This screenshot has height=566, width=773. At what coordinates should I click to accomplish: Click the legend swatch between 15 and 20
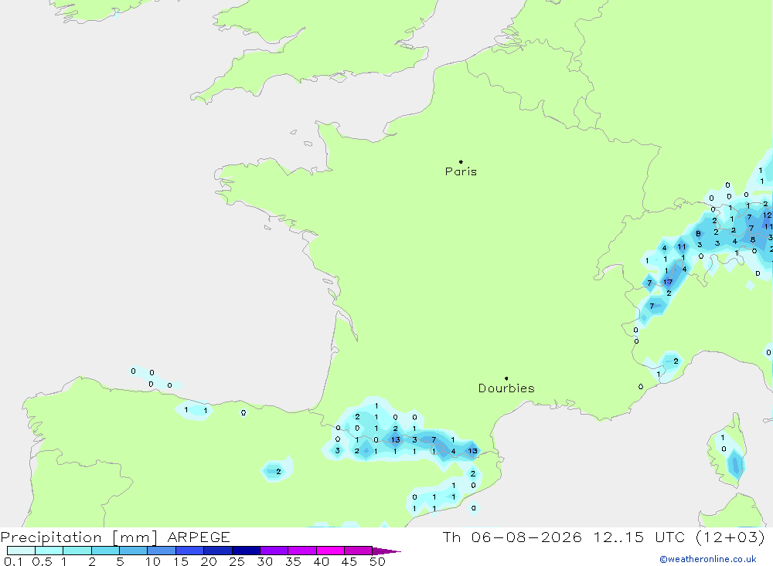(190, 551)
